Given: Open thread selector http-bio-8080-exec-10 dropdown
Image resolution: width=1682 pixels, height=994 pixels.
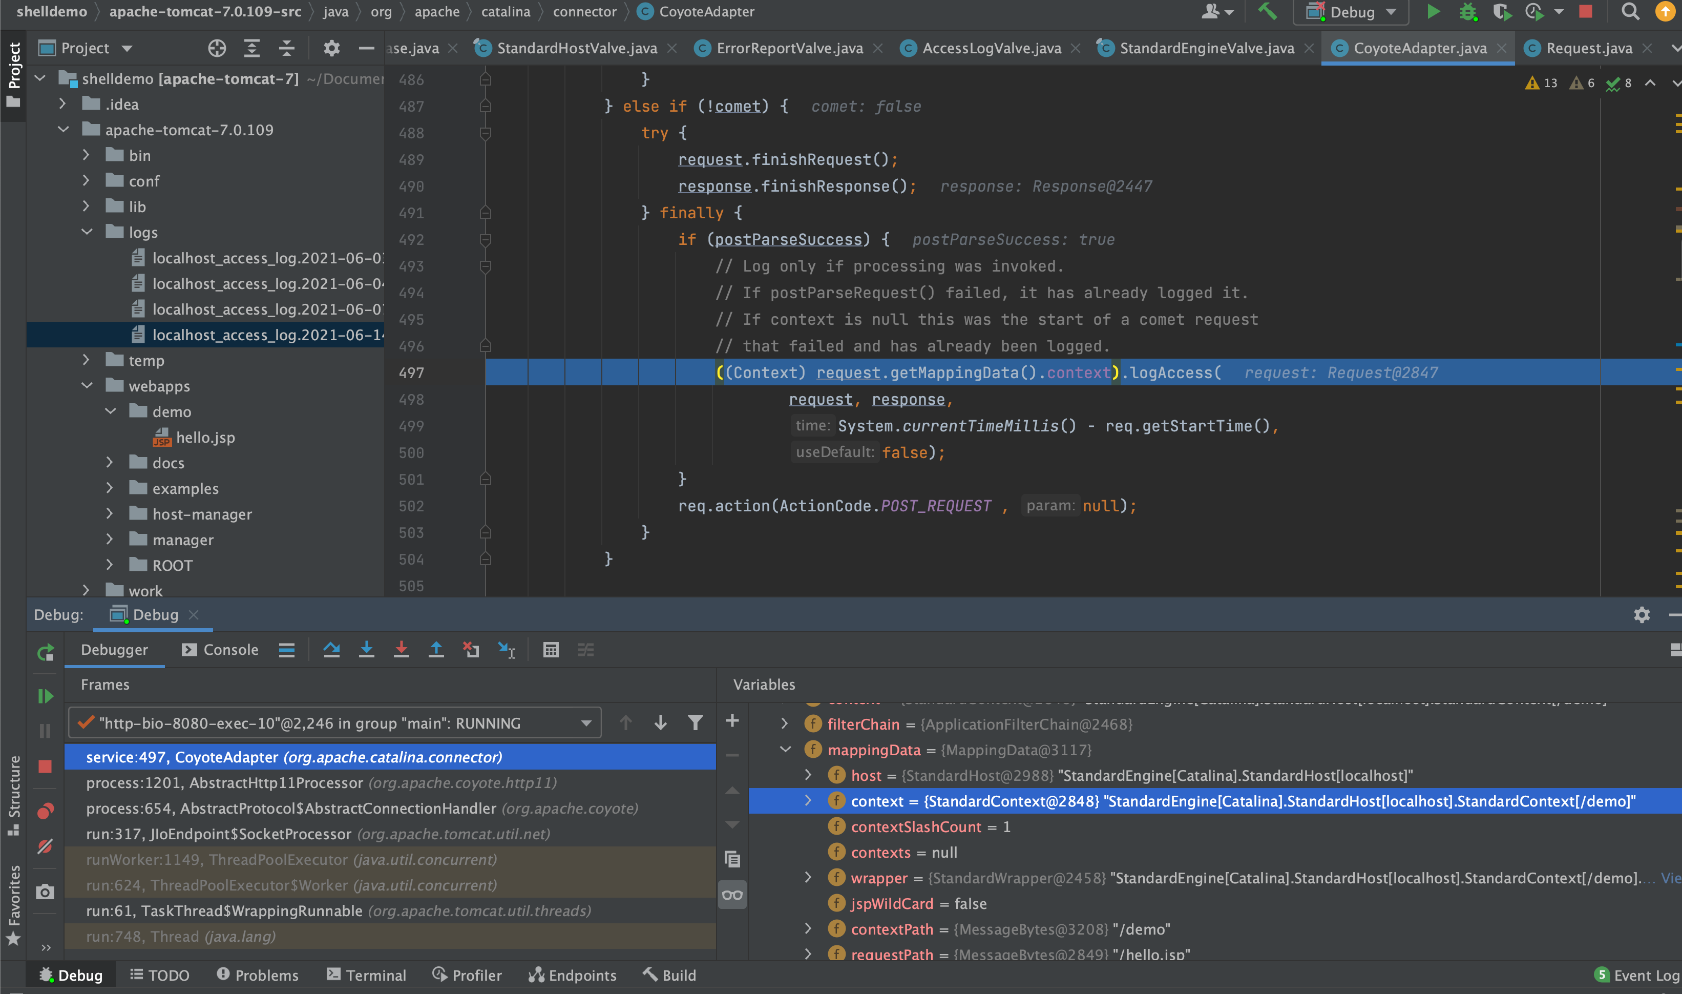Looking at the screenshot, I should pos(335,723).
